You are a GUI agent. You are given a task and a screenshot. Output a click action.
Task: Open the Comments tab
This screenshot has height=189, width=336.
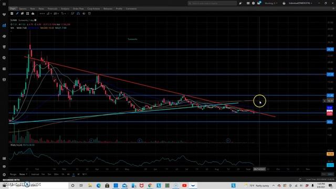pyautogui.click(x=131, y=9)
